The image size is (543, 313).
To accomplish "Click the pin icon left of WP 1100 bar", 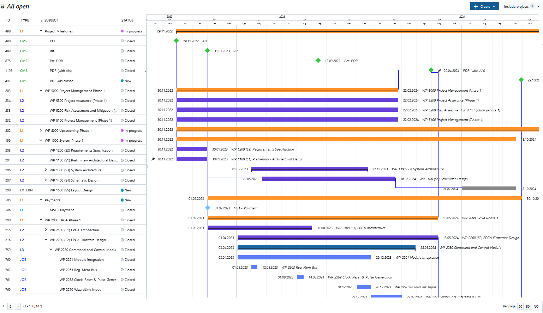I will 153,159.
